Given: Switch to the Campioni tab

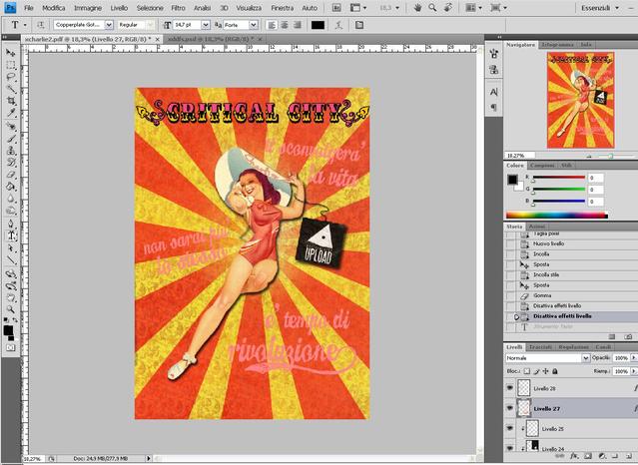Looking at the screenshot, I should [543, 166].
